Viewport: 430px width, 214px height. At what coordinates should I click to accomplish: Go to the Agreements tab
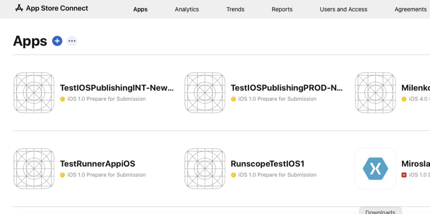point(410,9)
